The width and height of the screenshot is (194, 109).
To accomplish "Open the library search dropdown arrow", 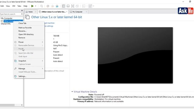I will click(22, 14).
